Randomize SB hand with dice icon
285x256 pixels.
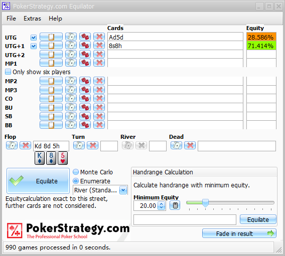click(85, 116)
